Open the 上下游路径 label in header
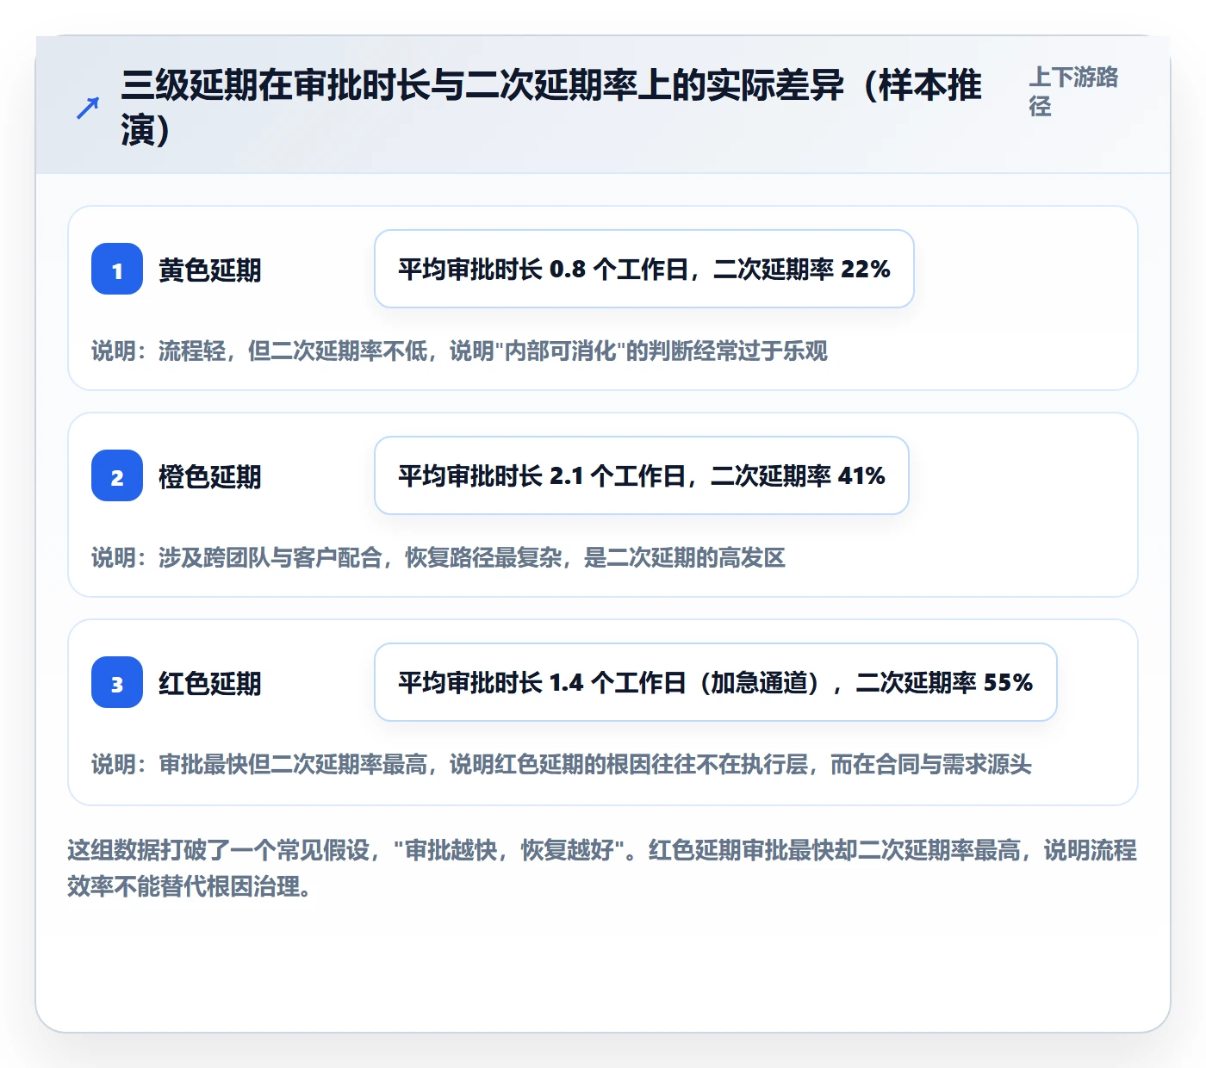The height and width of the screenshot is (1068, 1206). coord(1073,91)
